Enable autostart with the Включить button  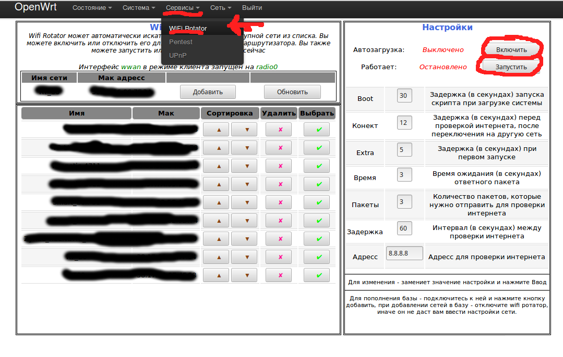pos(511,49)
